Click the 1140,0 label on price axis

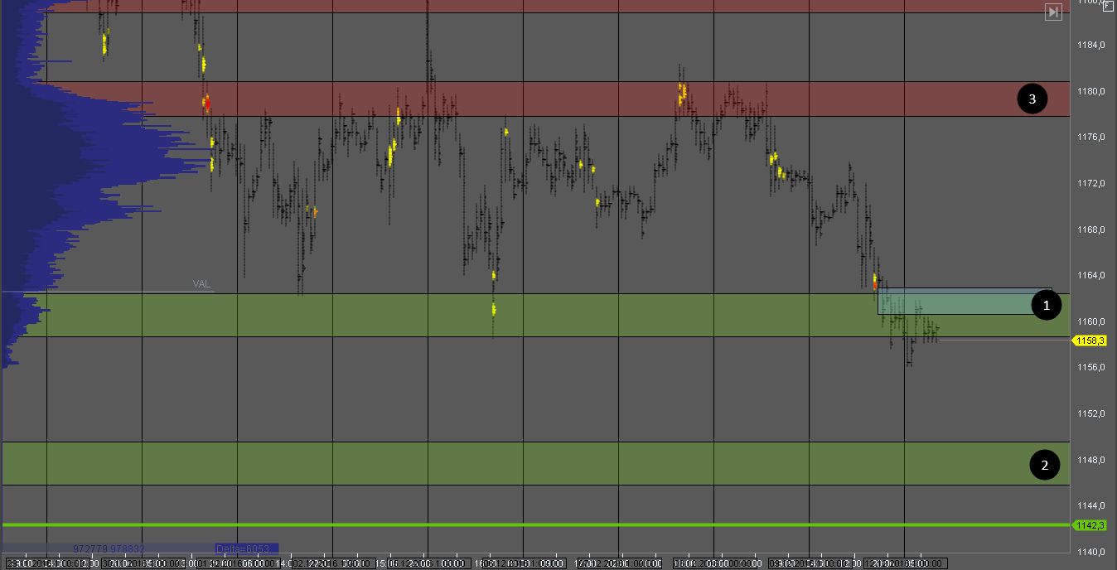pyautogui.click(x=1093, y=552)
